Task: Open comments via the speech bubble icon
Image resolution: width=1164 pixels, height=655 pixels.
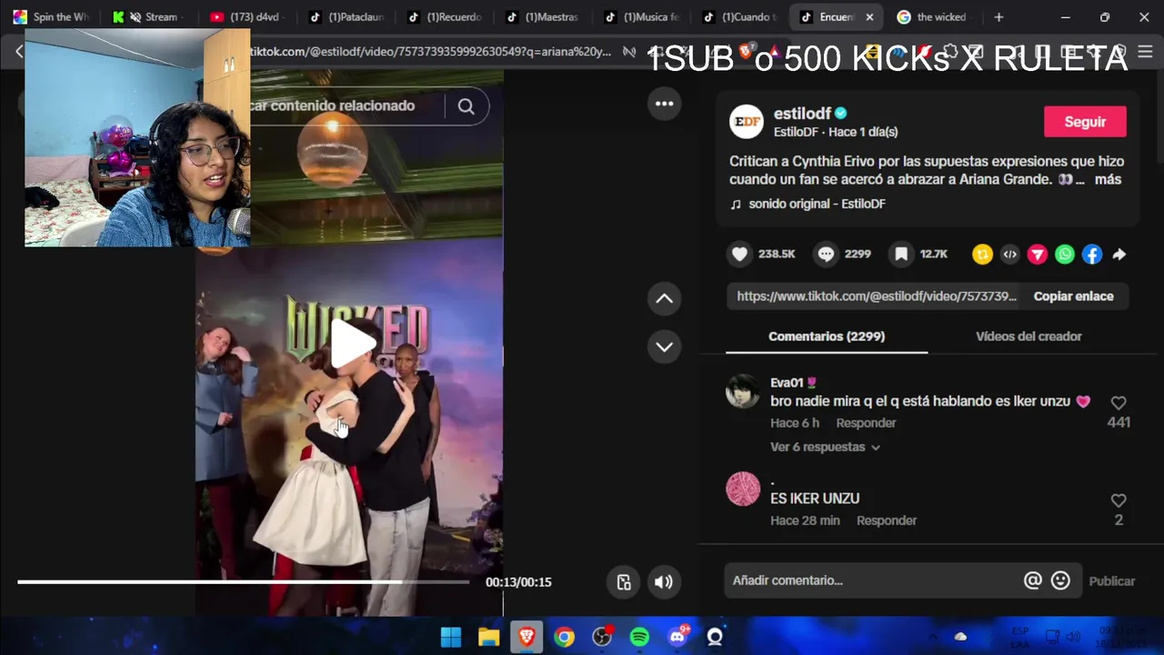Action: coord(826,255)
